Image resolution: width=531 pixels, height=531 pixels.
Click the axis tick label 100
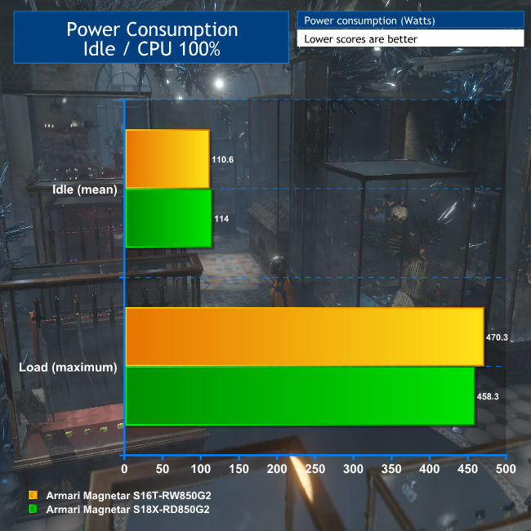pos(201,469)
